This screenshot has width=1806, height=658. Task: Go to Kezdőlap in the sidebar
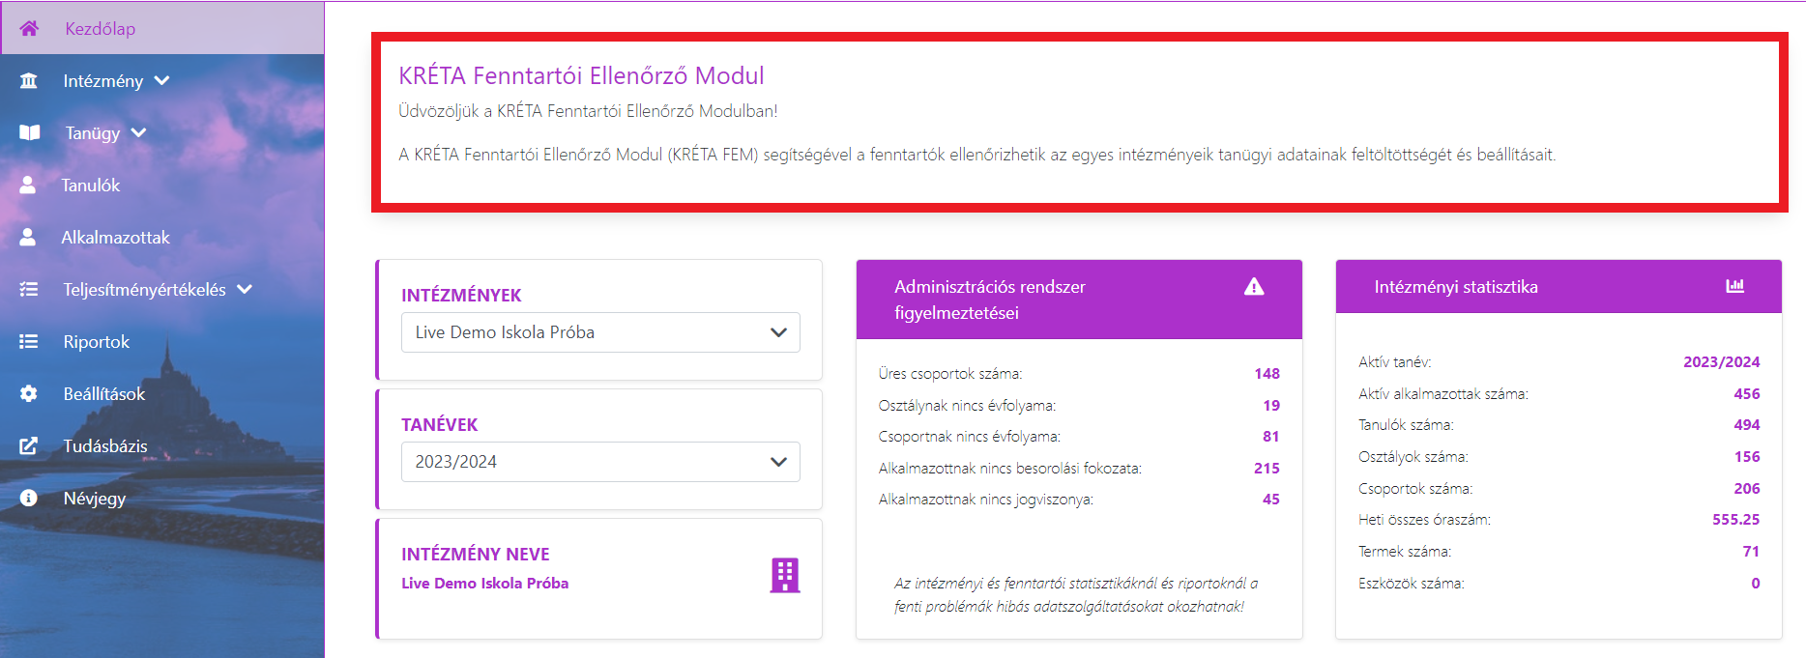(162, 28)
